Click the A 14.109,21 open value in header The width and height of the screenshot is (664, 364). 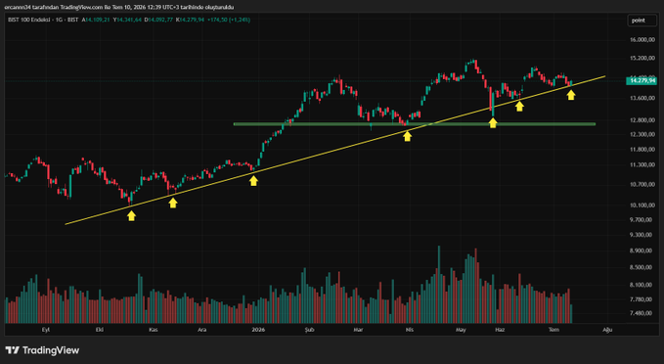click(x=96, y=20)
